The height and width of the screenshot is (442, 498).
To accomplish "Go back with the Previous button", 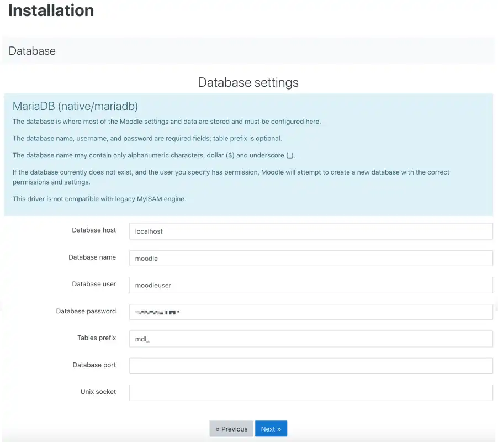I will (x=231, y=429).
